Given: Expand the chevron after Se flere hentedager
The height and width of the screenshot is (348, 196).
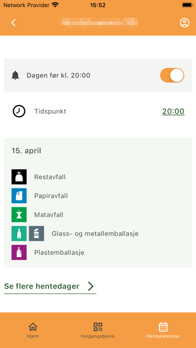Looking at the screenshot, I should click(x=90, y=286).
